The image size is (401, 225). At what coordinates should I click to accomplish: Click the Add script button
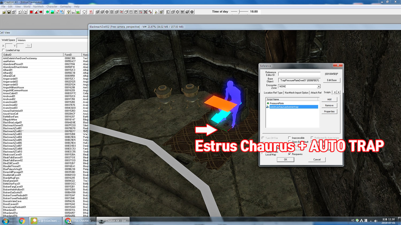(329, 99)
